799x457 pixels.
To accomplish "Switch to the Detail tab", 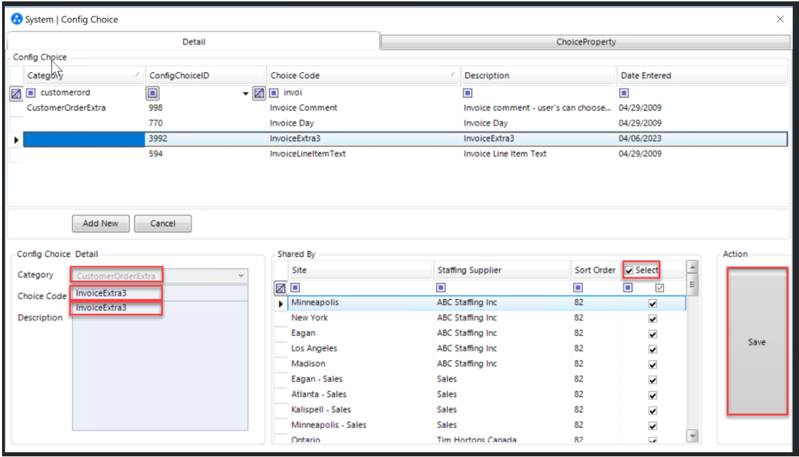I will [x=193, y=42].
